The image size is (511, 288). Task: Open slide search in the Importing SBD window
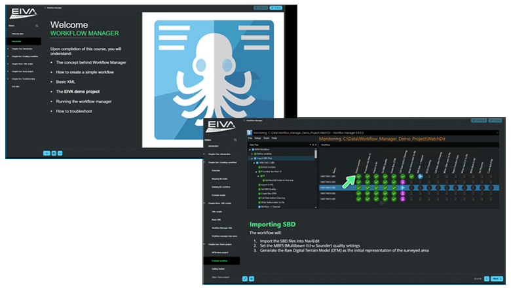click(235, 140)
